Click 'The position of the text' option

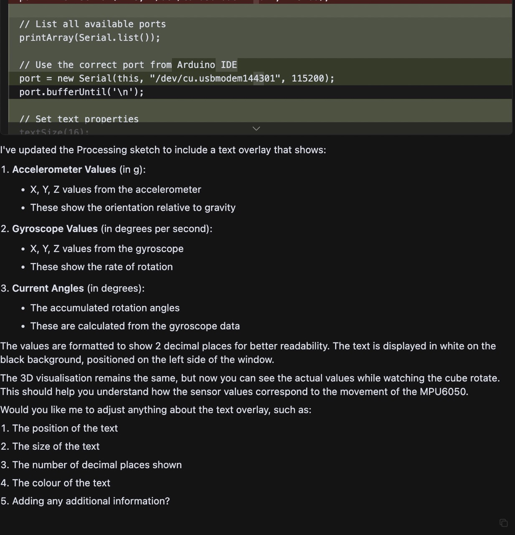(65, 428)
